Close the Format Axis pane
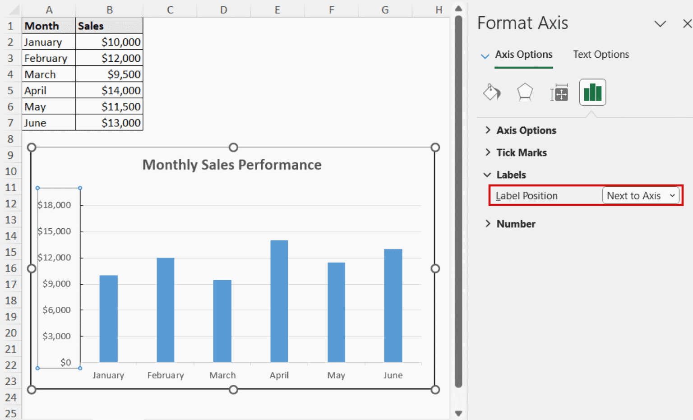This screenshot has width=693, height=420. point(686,24)
